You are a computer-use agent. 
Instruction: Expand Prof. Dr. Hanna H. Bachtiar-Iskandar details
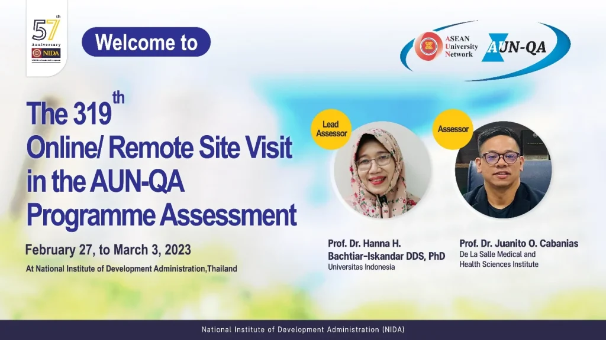click(383, 249)
